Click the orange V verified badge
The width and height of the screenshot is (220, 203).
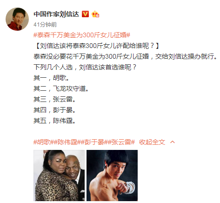pyautogui.click(x=85, y=14)
